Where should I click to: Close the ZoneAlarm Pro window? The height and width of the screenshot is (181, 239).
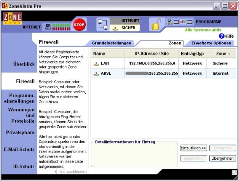[233, 6]
